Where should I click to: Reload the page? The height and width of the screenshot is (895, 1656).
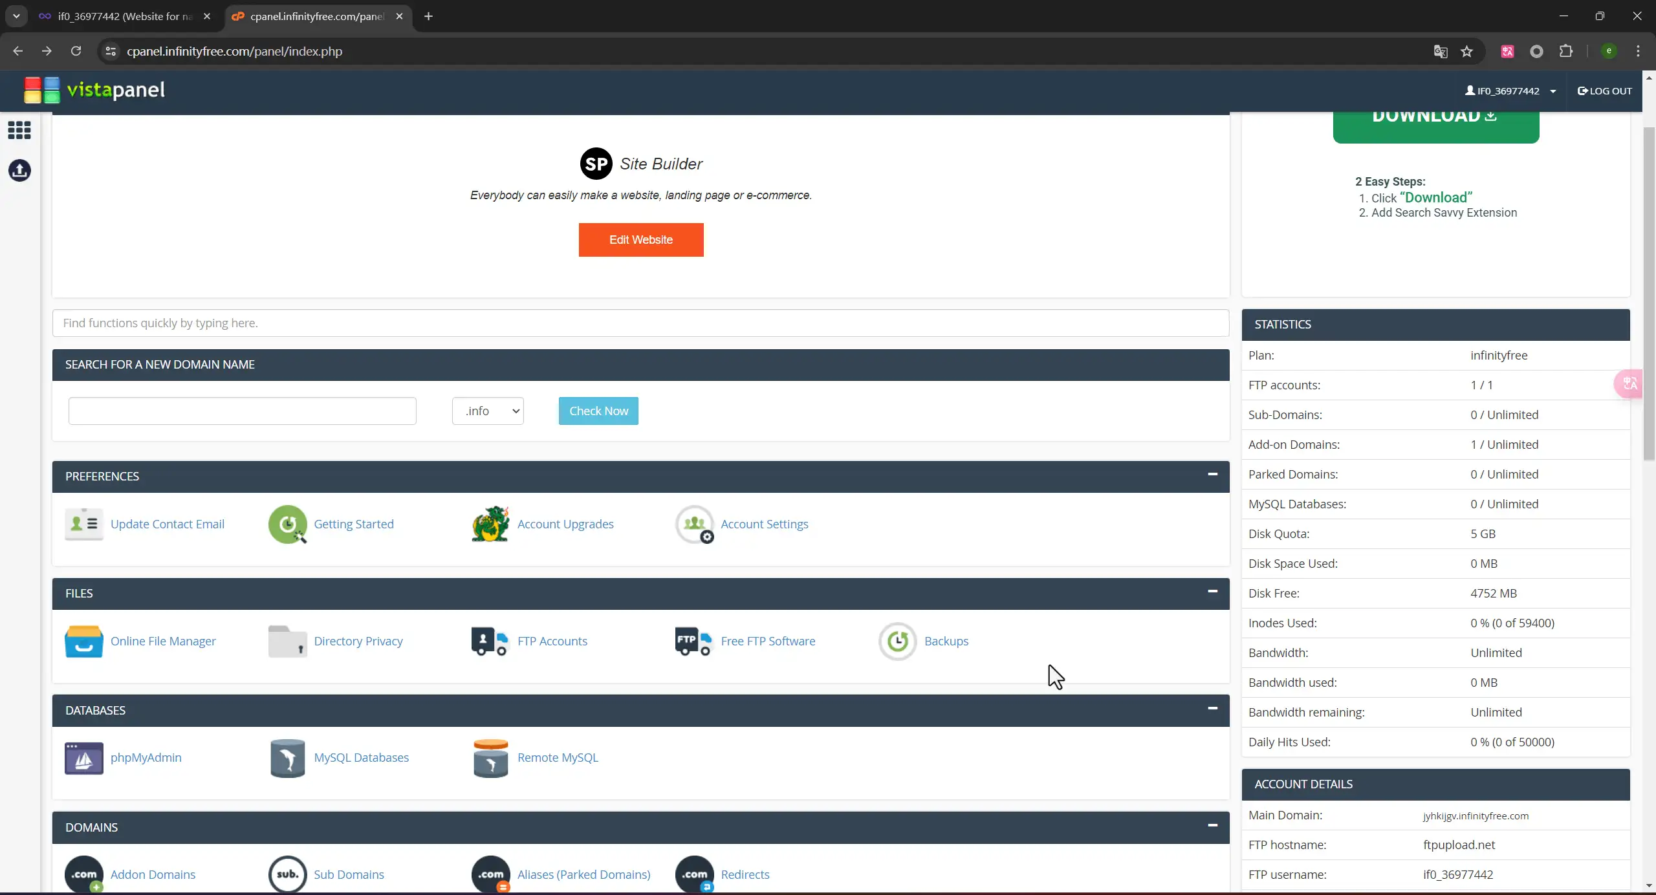click(76, 51)
